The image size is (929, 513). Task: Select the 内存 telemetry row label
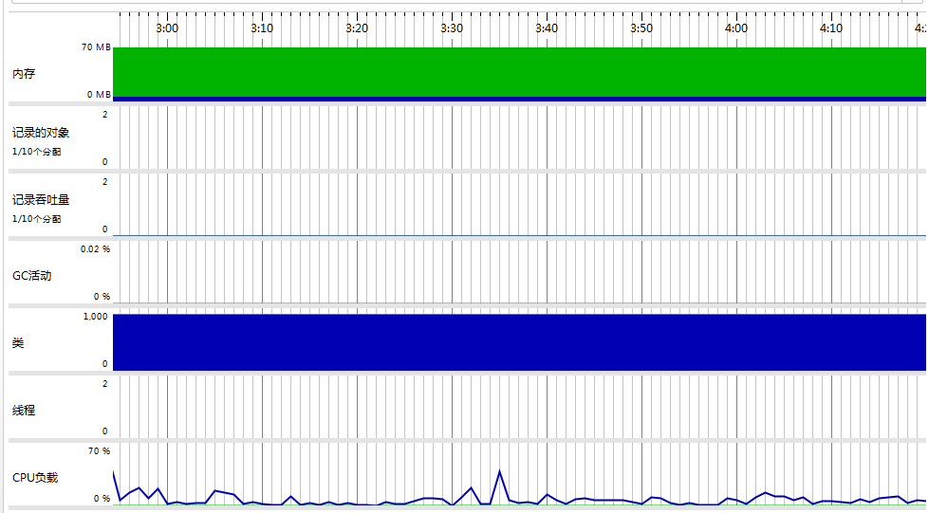pos(24,74)
